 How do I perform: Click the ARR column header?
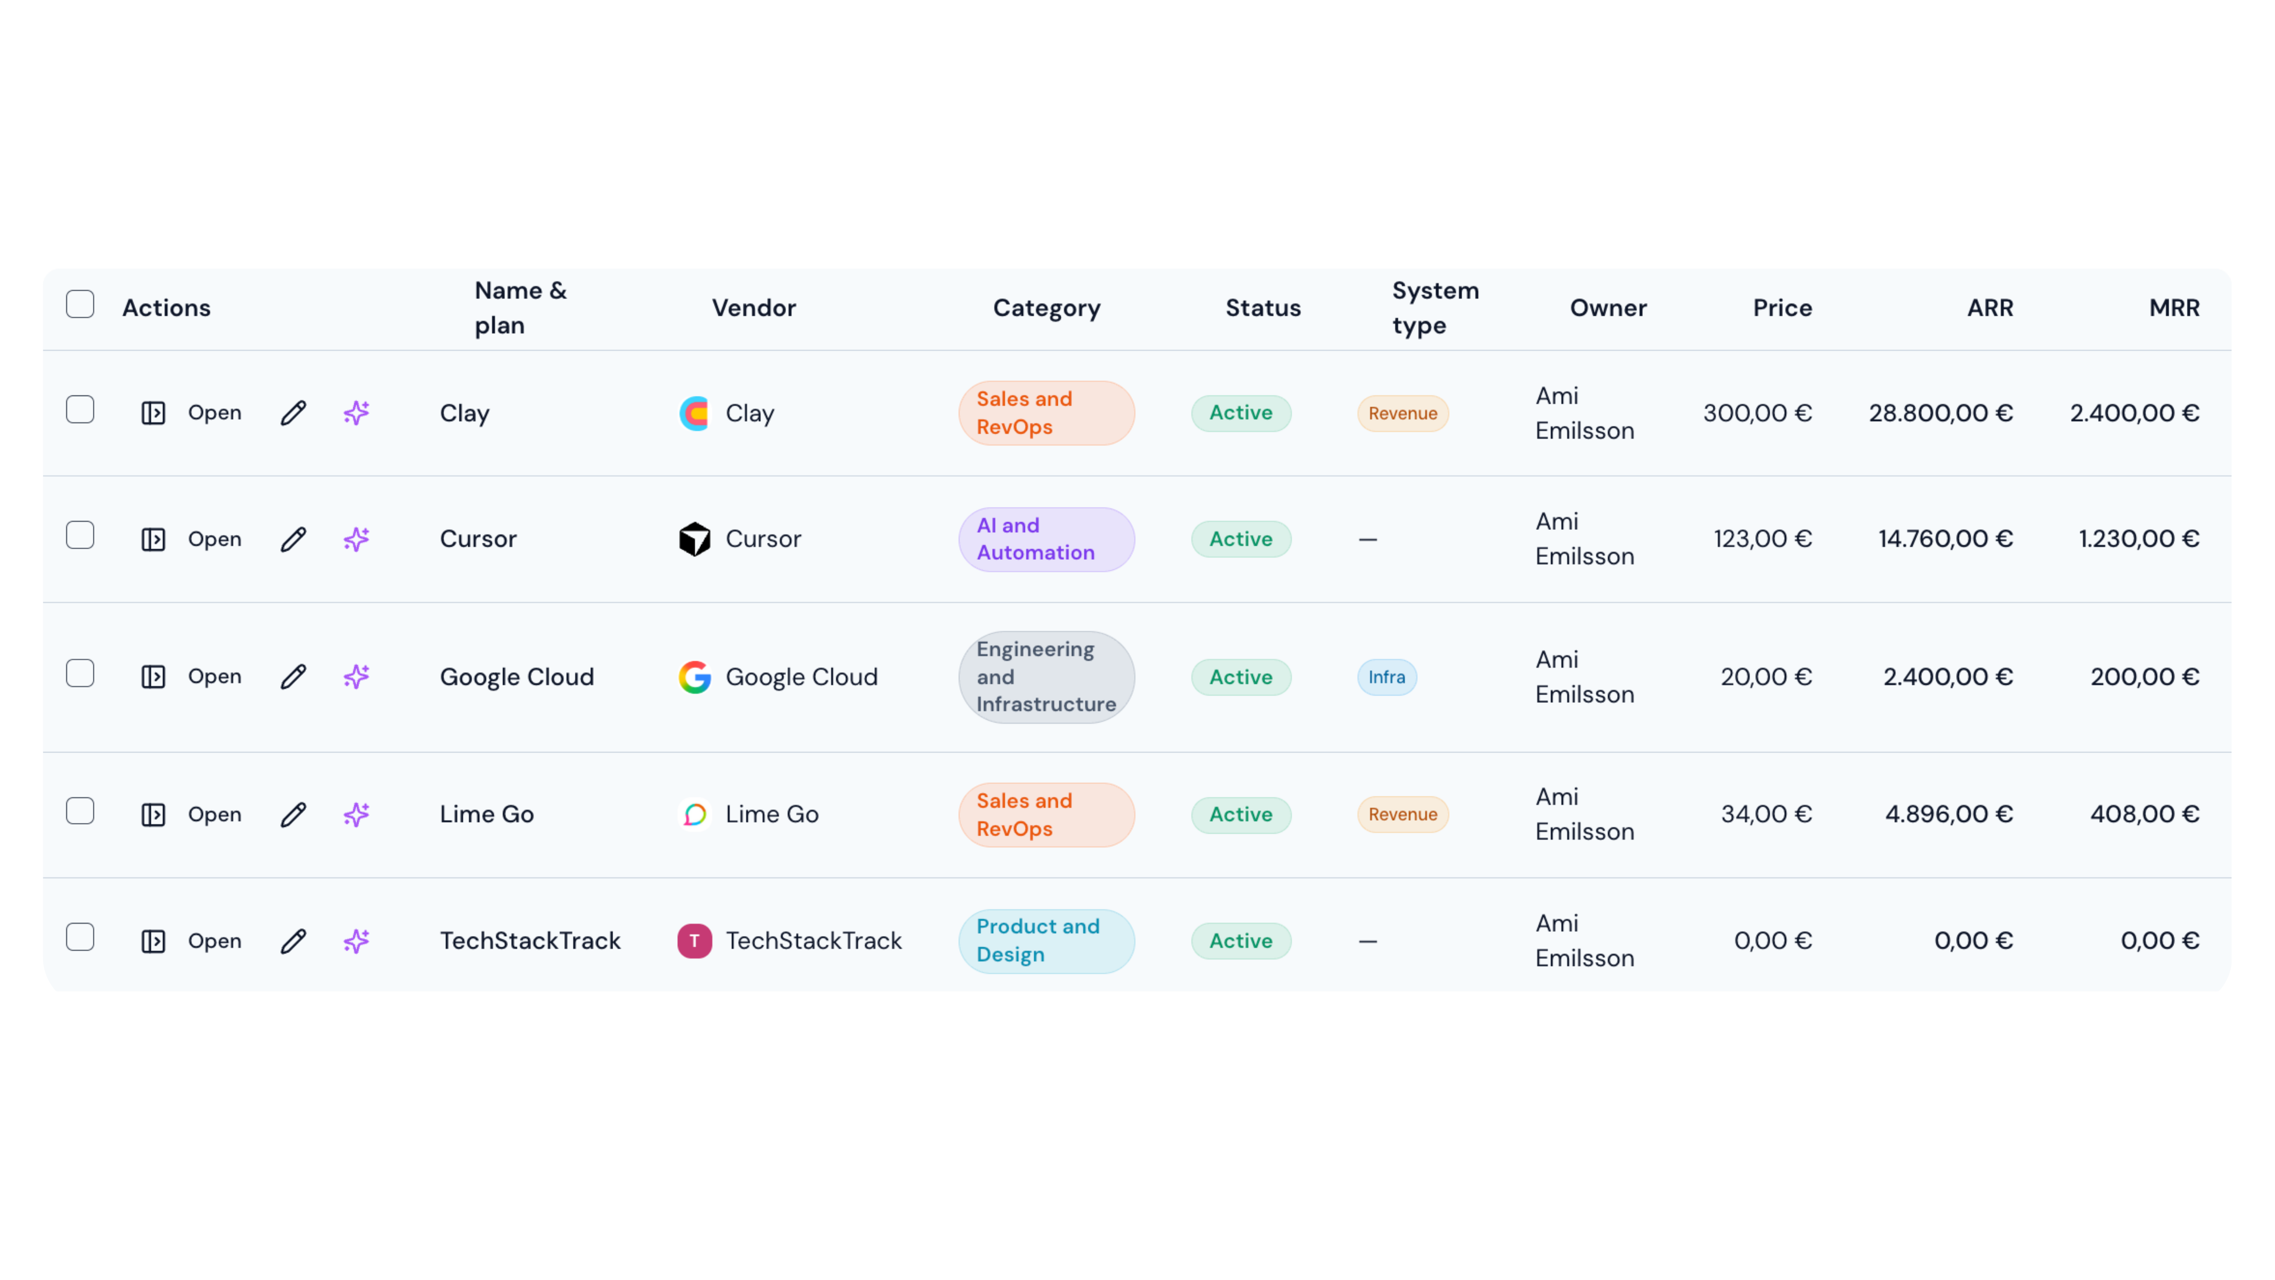click(1990, 308)
